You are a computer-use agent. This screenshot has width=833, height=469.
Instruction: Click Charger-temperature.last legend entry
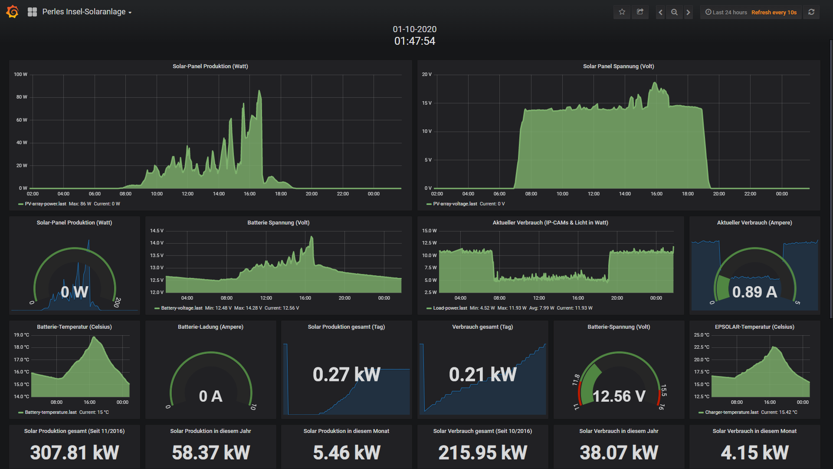(x=731, y=412)
